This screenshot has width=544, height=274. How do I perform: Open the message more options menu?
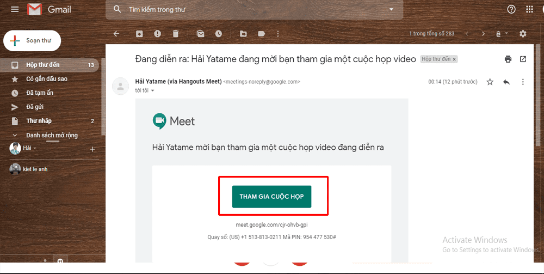[x=523, y=82]
